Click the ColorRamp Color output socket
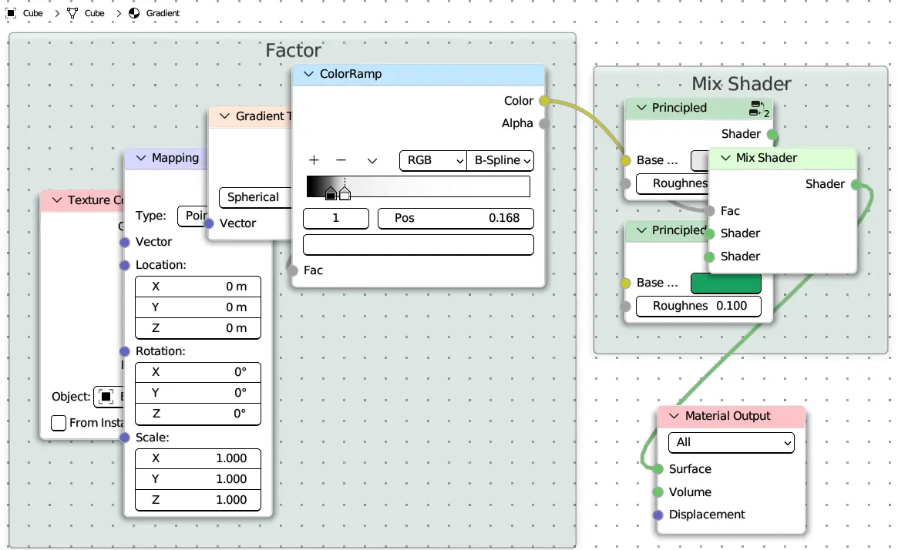The height and width of the screenshot is (550, 898). (x=544, y=101)
